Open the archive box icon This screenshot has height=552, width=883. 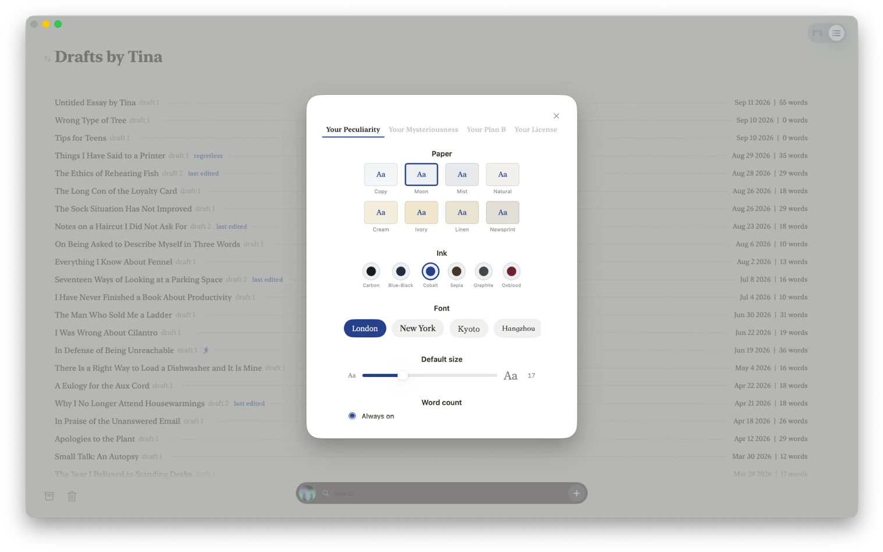pos(49,496)
